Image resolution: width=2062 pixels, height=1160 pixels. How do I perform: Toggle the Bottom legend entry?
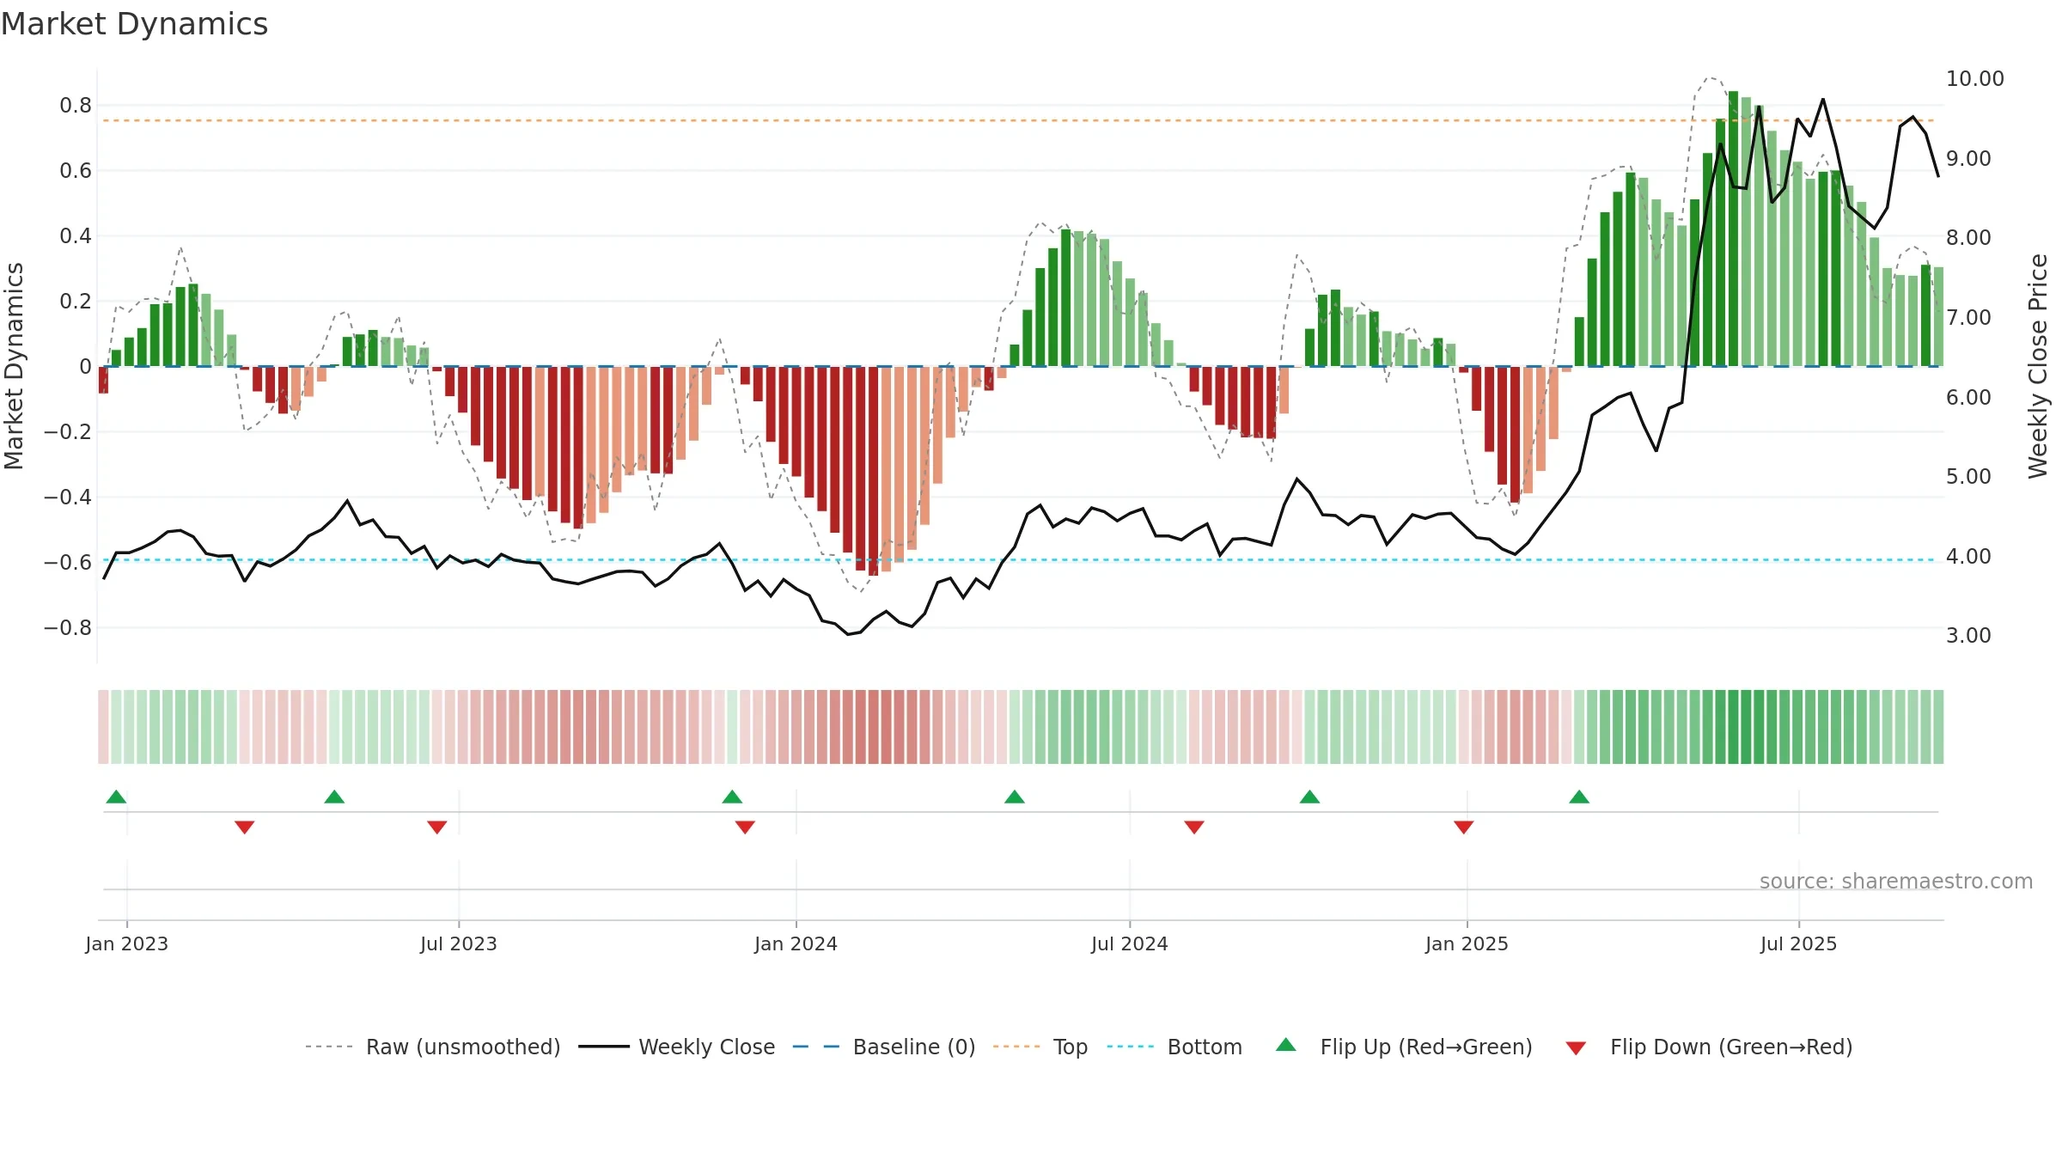coord(1174,1047)
